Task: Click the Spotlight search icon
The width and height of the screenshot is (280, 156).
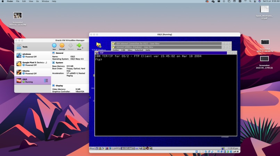Action: (250, 1)
